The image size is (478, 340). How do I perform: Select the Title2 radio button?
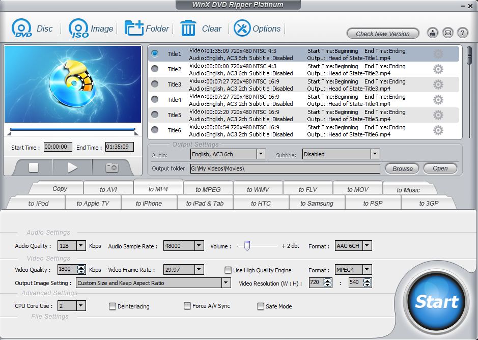(155, 69)
